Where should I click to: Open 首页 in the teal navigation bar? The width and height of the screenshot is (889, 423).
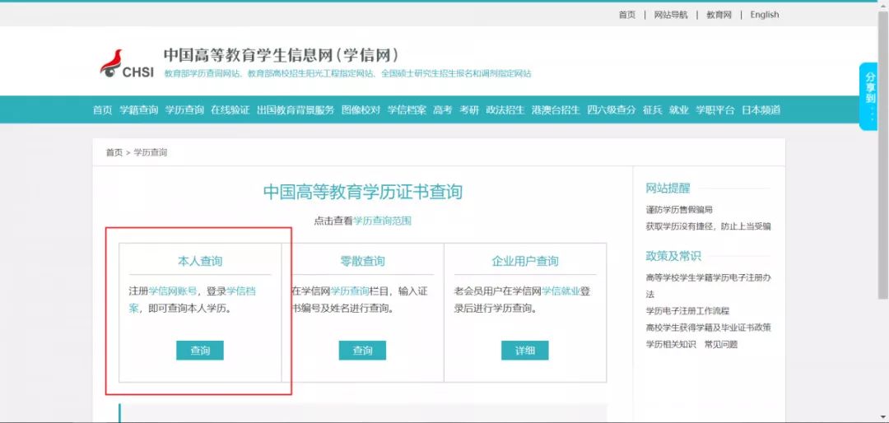(103, 110)
